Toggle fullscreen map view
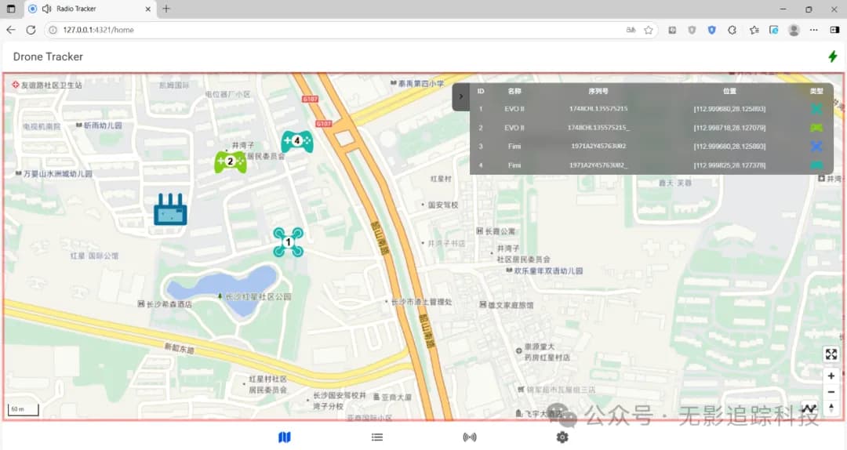Viewport: 847px width, 450px height. pos(831,354)
